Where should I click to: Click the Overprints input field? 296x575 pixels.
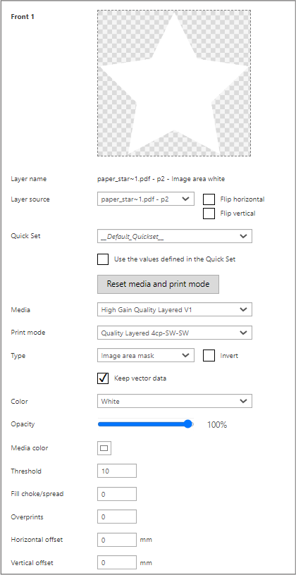pos(117,517)
